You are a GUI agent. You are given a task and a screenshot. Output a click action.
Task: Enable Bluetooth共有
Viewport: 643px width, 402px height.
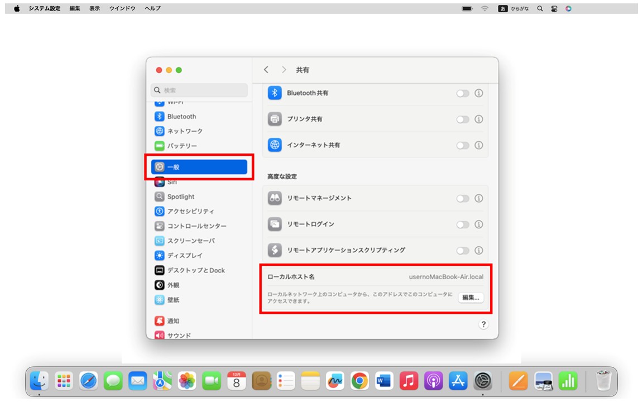click(x=463, y=93)
